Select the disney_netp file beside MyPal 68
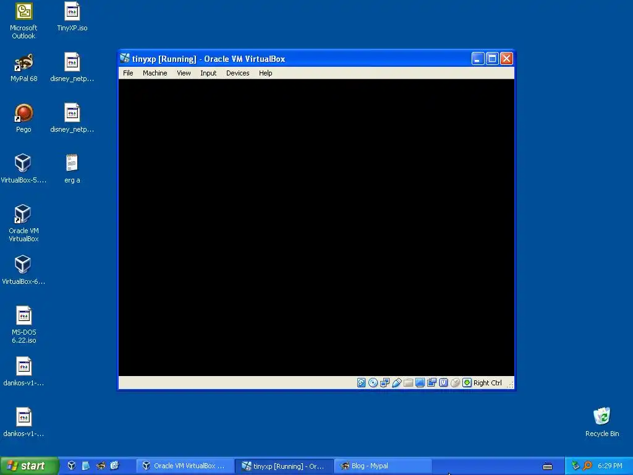The image size is (633, 475). click(x=72, y=68)
